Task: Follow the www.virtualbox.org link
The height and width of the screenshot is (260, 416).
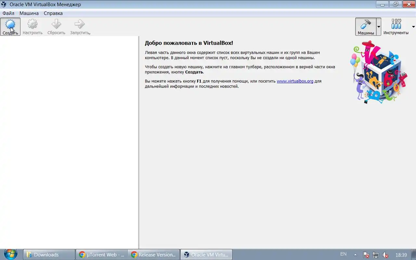Action: (x=295, y=81)
